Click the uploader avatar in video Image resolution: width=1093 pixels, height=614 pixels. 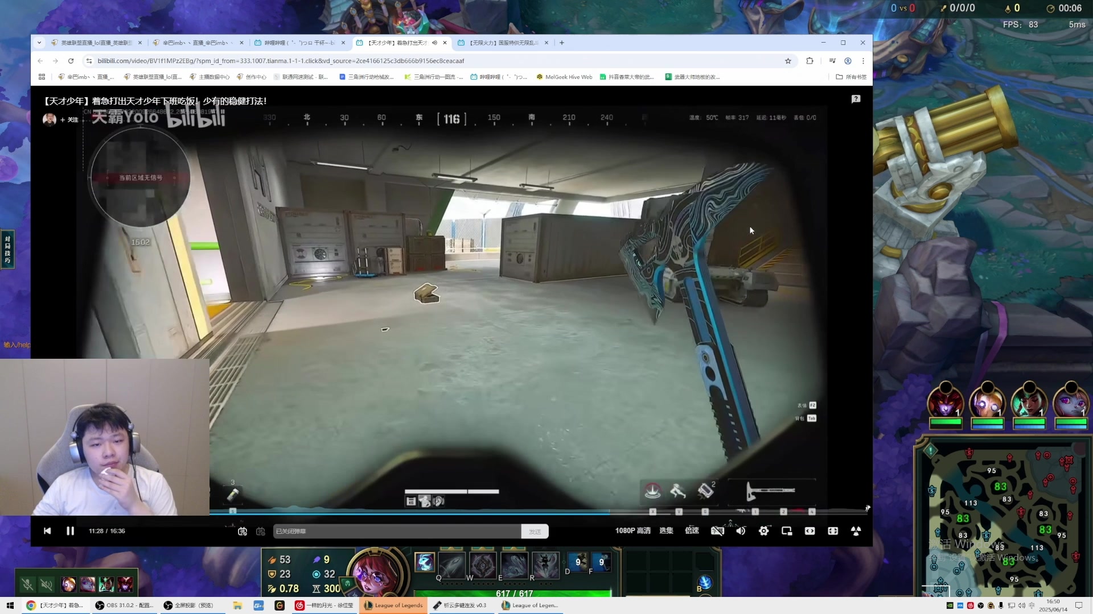click(x=50, y=119)
